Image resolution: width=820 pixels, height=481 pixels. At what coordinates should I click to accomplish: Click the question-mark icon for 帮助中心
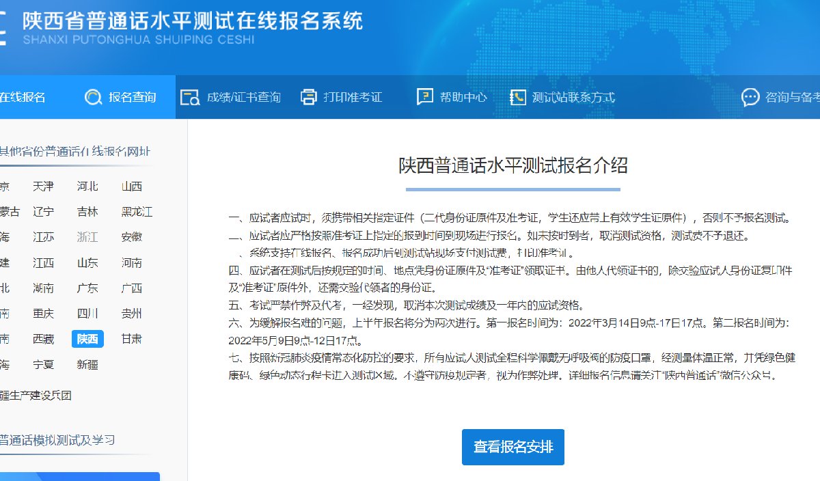(425, 97)
